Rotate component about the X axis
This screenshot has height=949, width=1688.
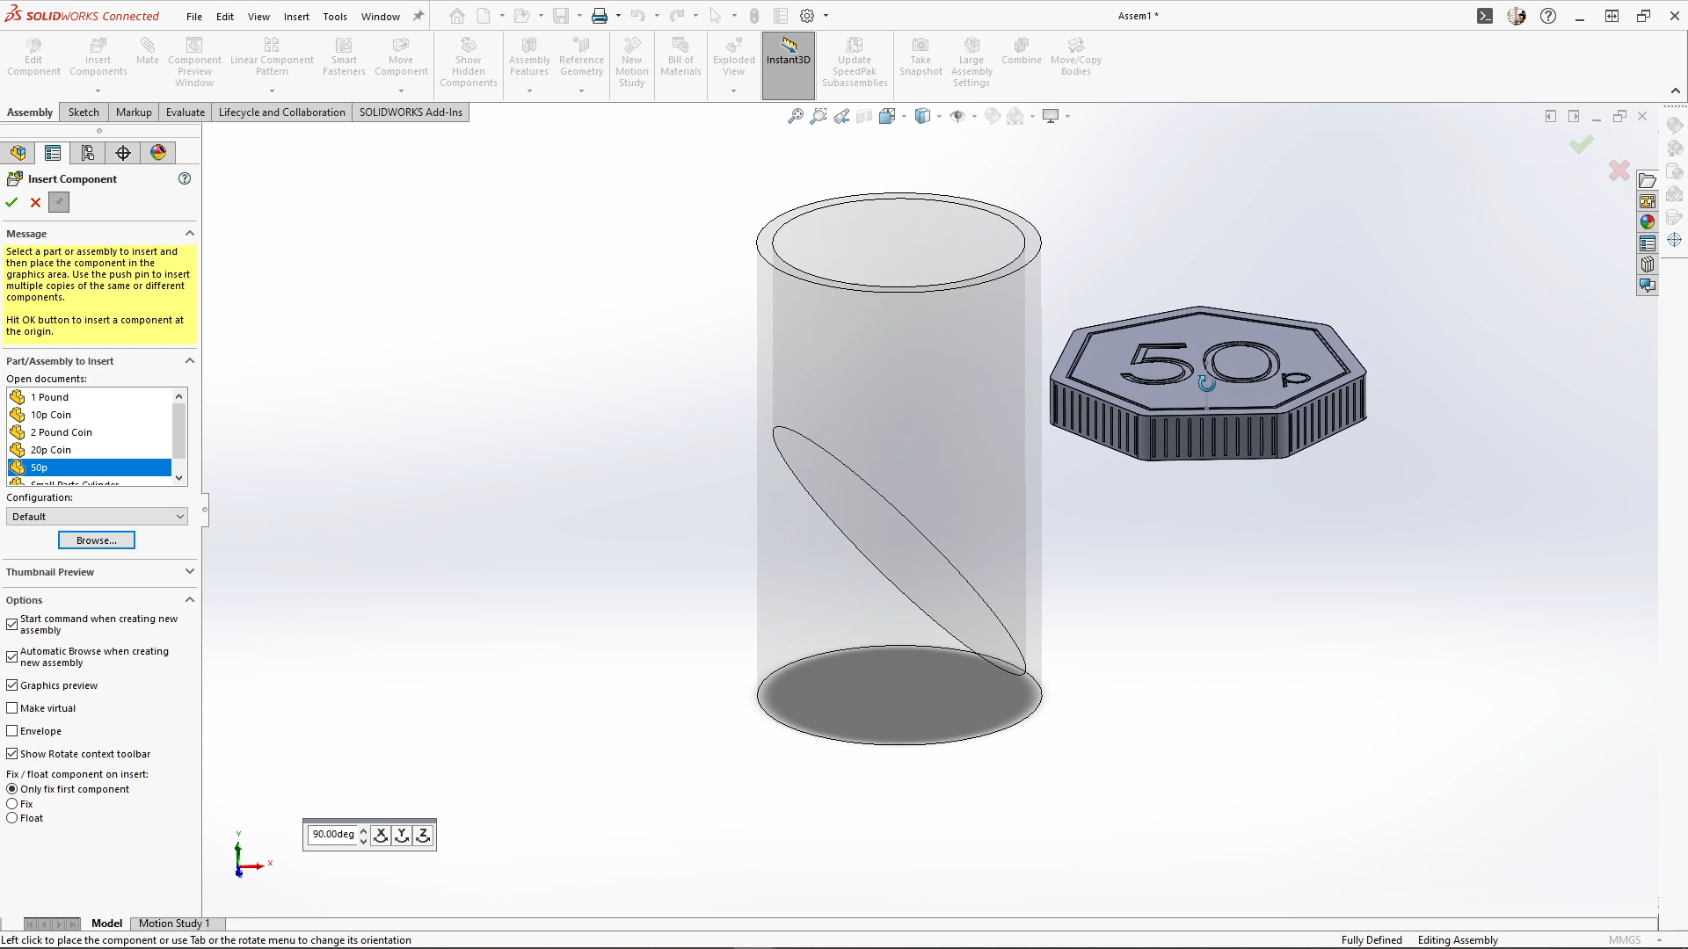pos(381,835)
